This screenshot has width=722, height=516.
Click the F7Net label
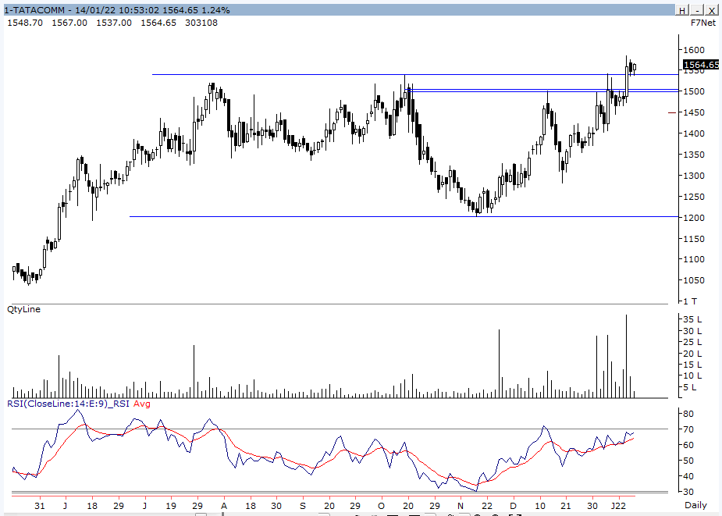coord(703,23)
